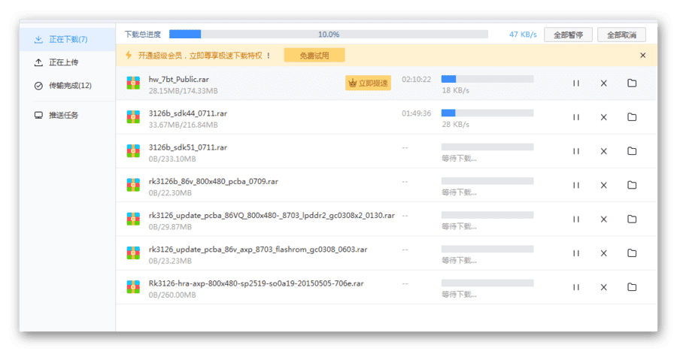Open 传输完成(12) tab
Viewport: 677px width, 351px height.
pyautogui.click(x=68, y=86)
